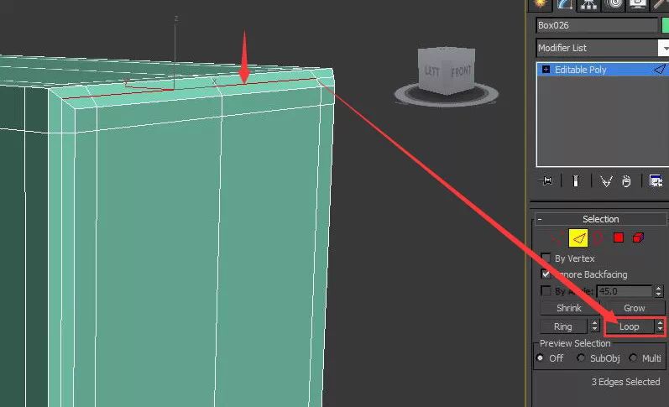Screen dimensions: 669x407
Task: Select the Element sub-object level icon
Action: (638, 237)
